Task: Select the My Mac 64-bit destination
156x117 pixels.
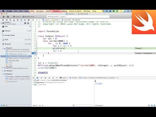Action: pos(29,17)
